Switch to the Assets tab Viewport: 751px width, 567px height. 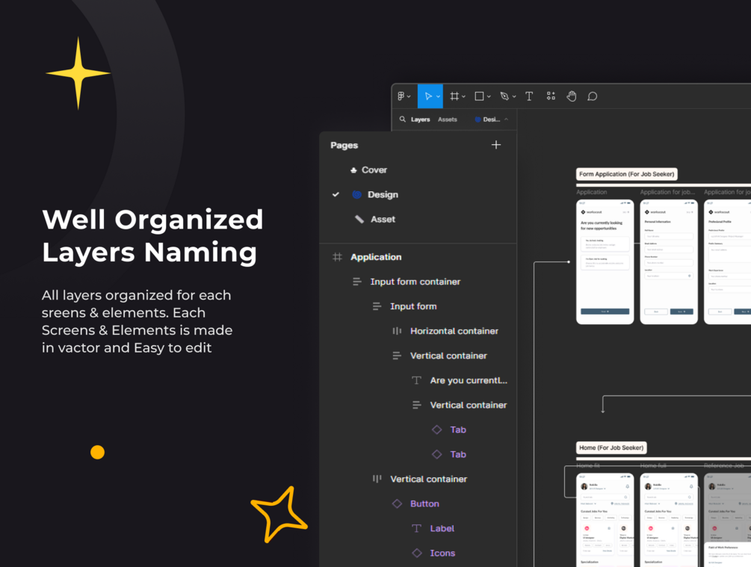click(x=448, y=120)
